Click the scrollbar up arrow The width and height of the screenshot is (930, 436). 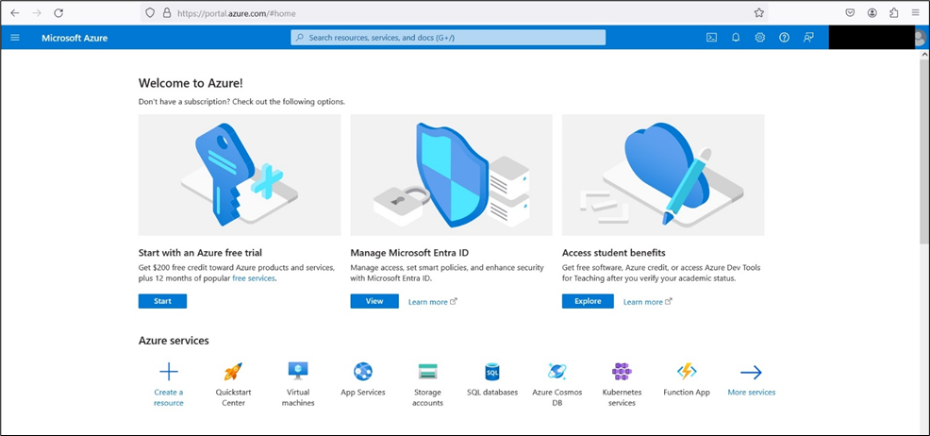pos(924,54)
